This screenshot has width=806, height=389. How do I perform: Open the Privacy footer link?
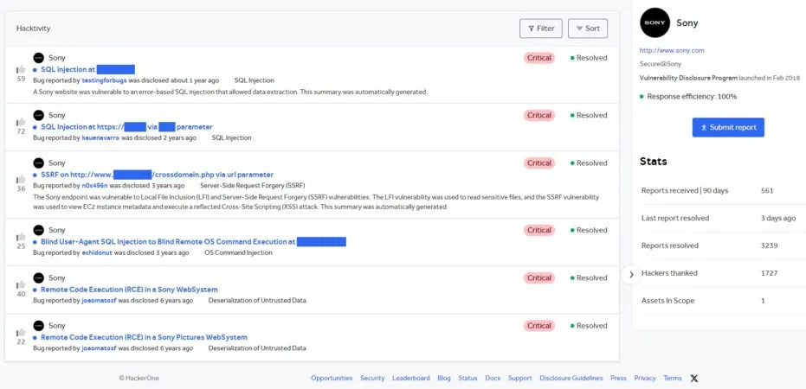[x=645, y=379]
